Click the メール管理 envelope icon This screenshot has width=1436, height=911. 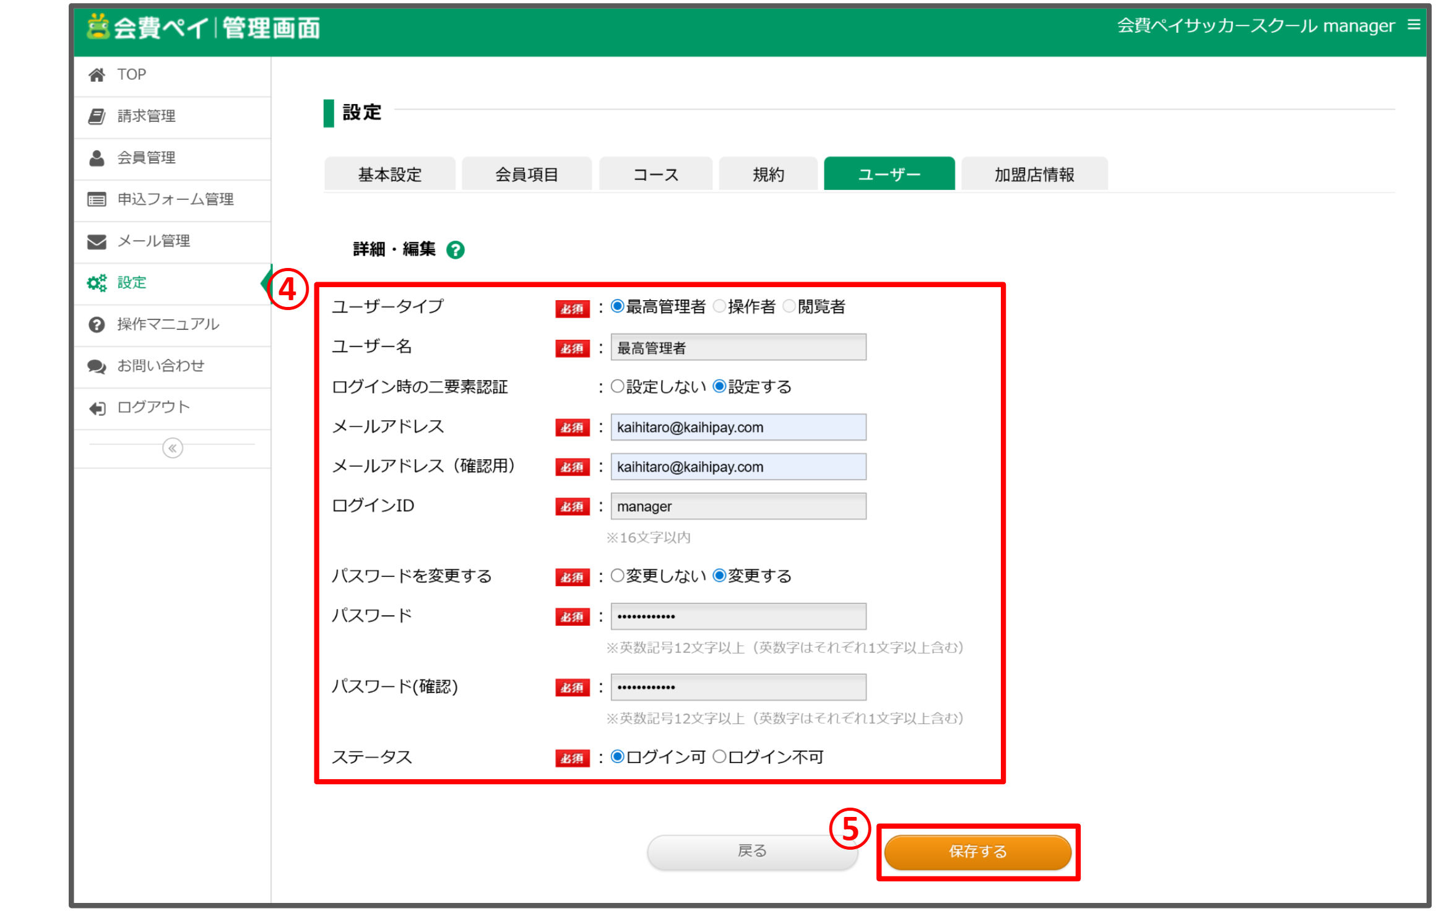point(97,241)
